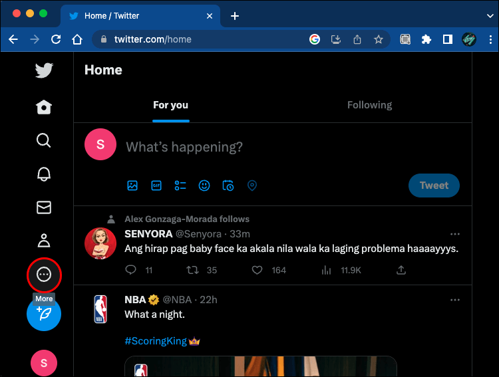Go back in browser
The height and width of the screenshot is (377, 499).
pyautogui.click(x=13, y=39)
